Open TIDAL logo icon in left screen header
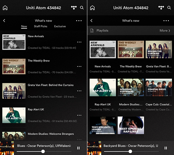This screenshot has width=174, height=155. coord(74,8)
